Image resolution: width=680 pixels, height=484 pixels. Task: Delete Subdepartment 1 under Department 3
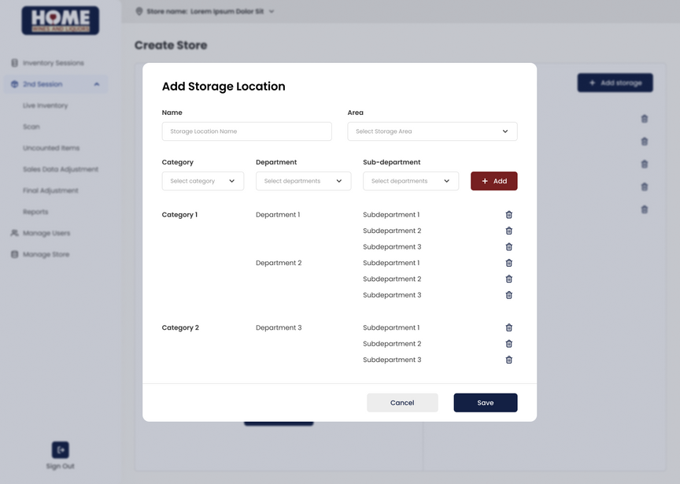point(508,327)
